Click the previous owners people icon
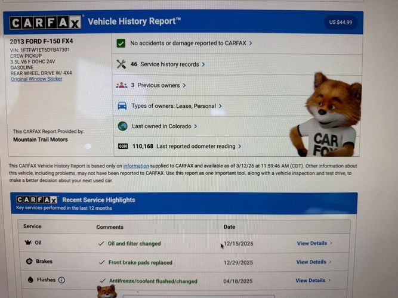This screenshot has width=398, height=298. pos(122,85)
